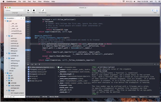Click the debugger continue execution icon
Screen dimensions: 161x102
pyautogui.click(x=28, y=64)
